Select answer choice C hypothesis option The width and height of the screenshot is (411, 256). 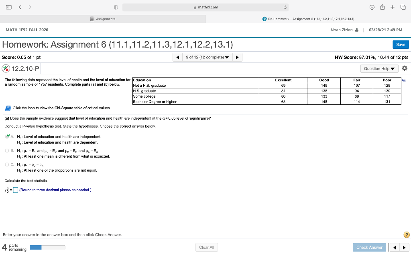[x=7, y=164]
